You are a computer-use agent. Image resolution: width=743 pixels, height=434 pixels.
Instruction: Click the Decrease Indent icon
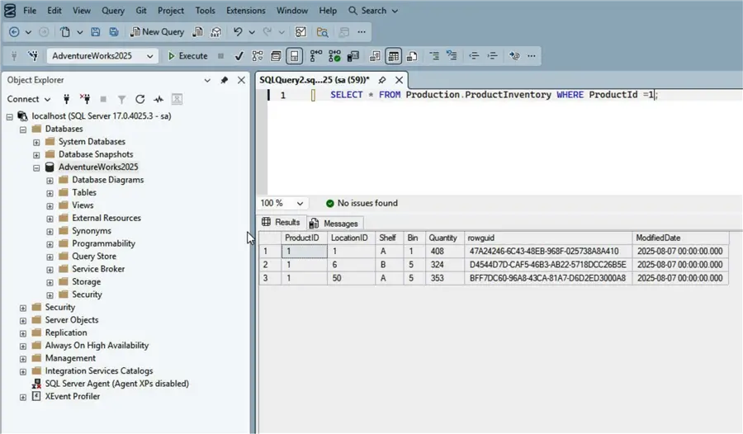coord(474,56)
